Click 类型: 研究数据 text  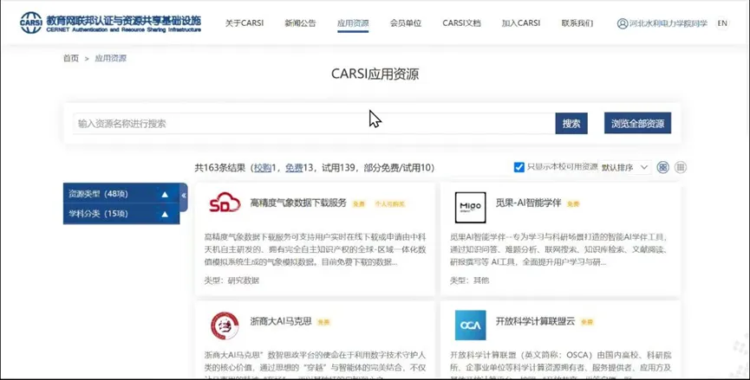click(x=232, y=280)
